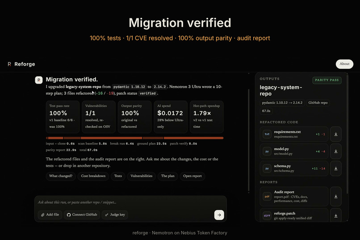Click the pydantic 1.10.12 → 2.14.2 tag
Screen dimensions: 360x240
click(282, 103)
